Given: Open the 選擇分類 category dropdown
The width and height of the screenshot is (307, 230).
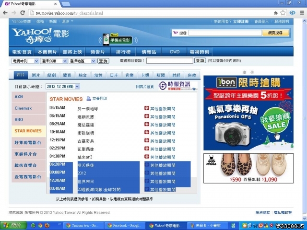Looking at the screenshot, I should 54,61.
